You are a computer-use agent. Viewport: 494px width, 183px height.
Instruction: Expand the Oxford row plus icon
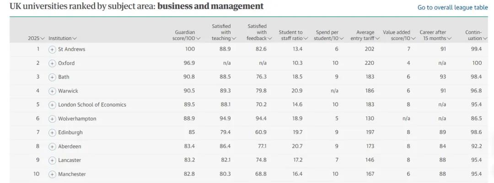[52, 63]
